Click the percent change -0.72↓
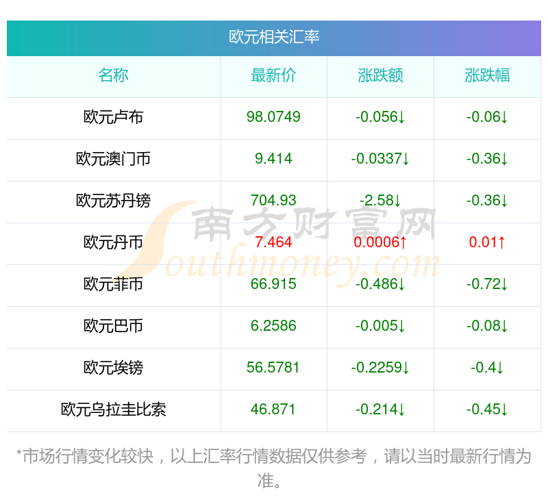Viewport: 548px width, 502px height. click(487, 284)
